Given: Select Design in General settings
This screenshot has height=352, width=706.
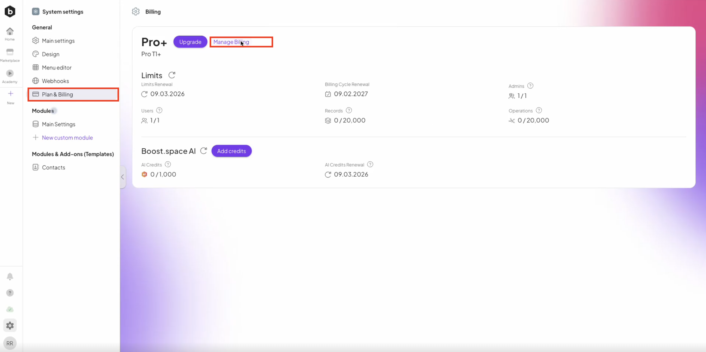Looking at the screenshot, I should (x=50, y=54).
